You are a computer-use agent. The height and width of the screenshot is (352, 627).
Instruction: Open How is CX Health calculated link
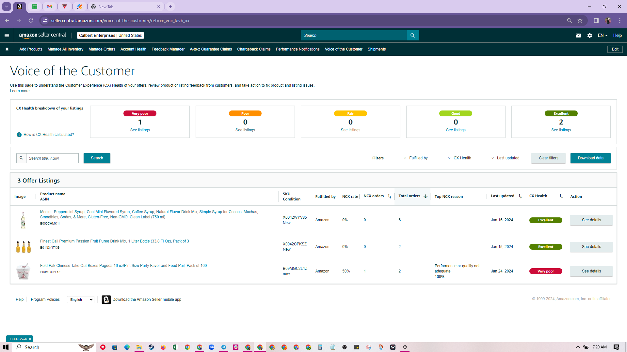click(x=49, y=135)
